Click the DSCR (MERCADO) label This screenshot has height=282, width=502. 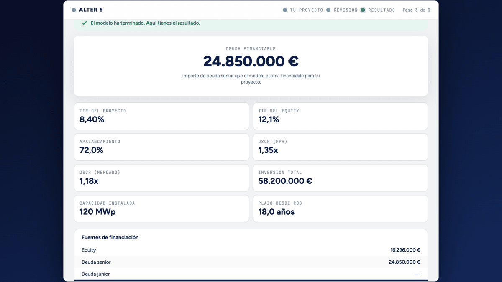(x=100, y=173)
